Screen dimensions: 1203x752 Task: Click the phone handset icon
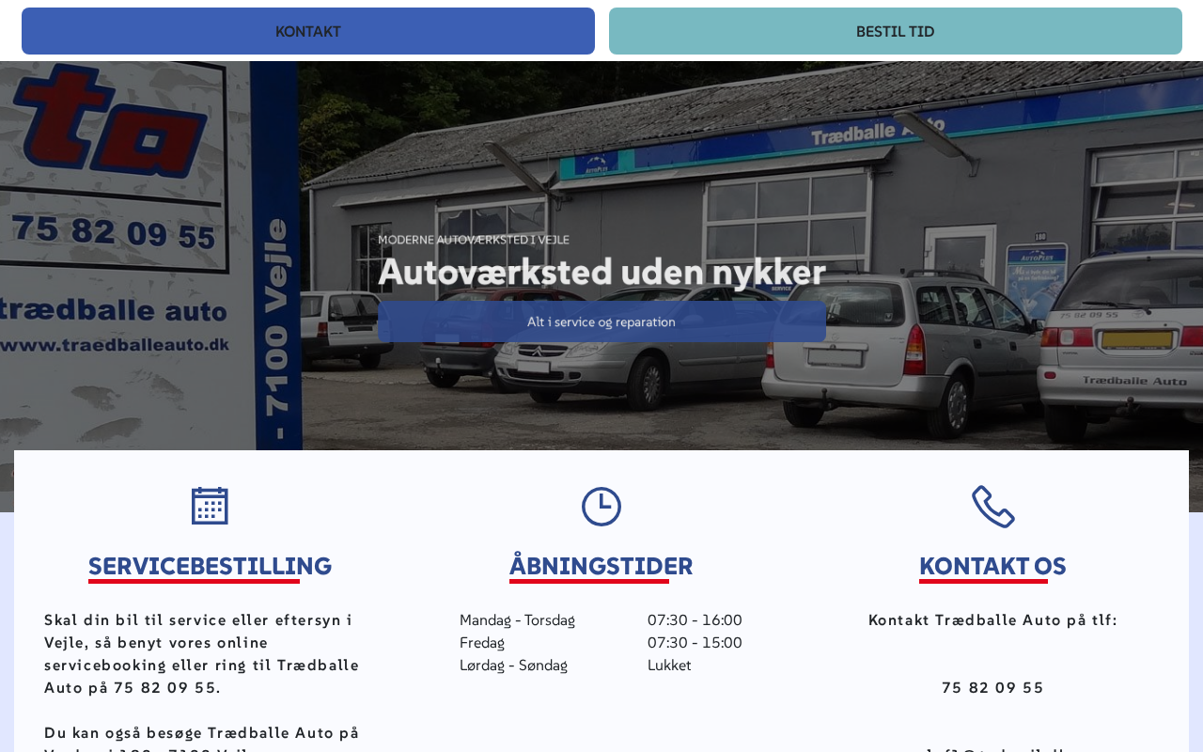[993, 507]
